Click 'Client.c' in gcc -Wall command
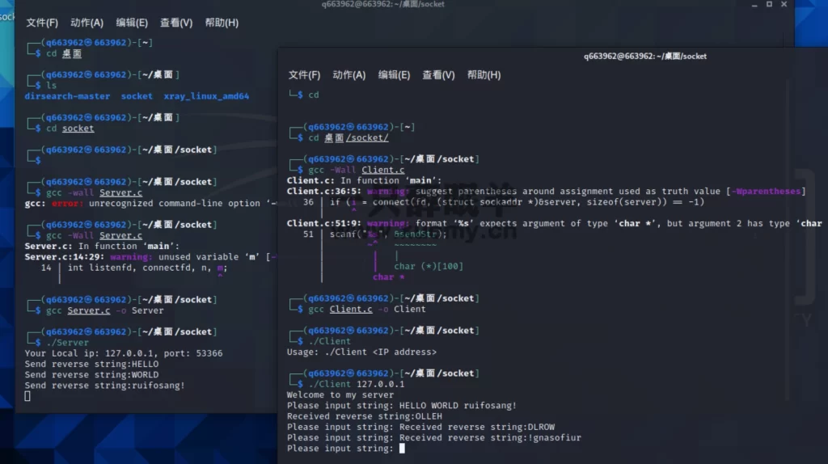The height and width of the screenshot is (464, 828). [x=382, y=170]
